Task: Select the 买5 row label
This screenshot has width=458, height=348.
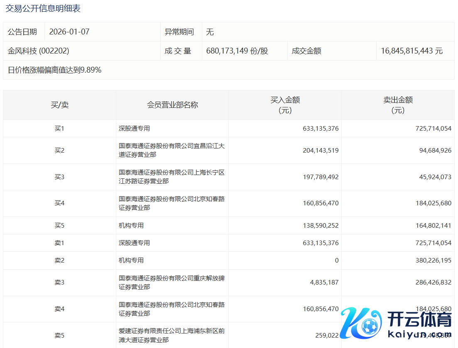Action: click(x=59, y=226)
